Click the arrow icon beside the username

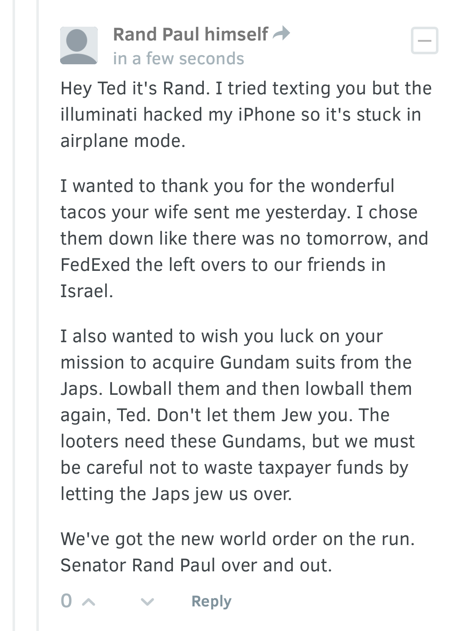tap(281, 33)
